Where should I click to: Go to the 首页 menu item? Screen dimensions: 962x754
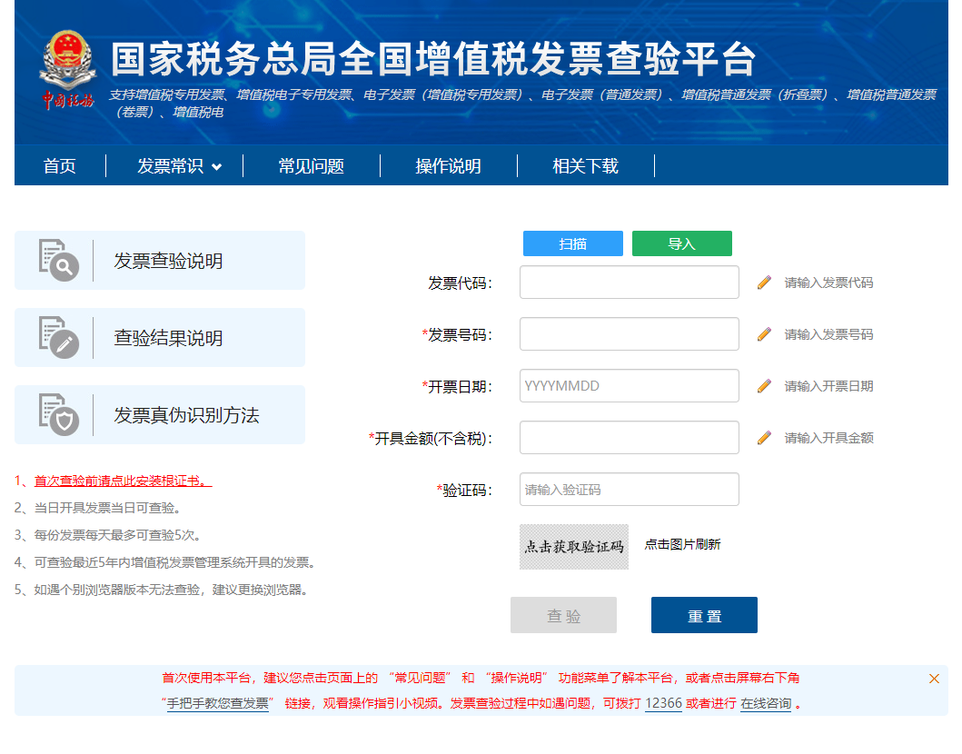pyautogui.click(x=59, y=166)
